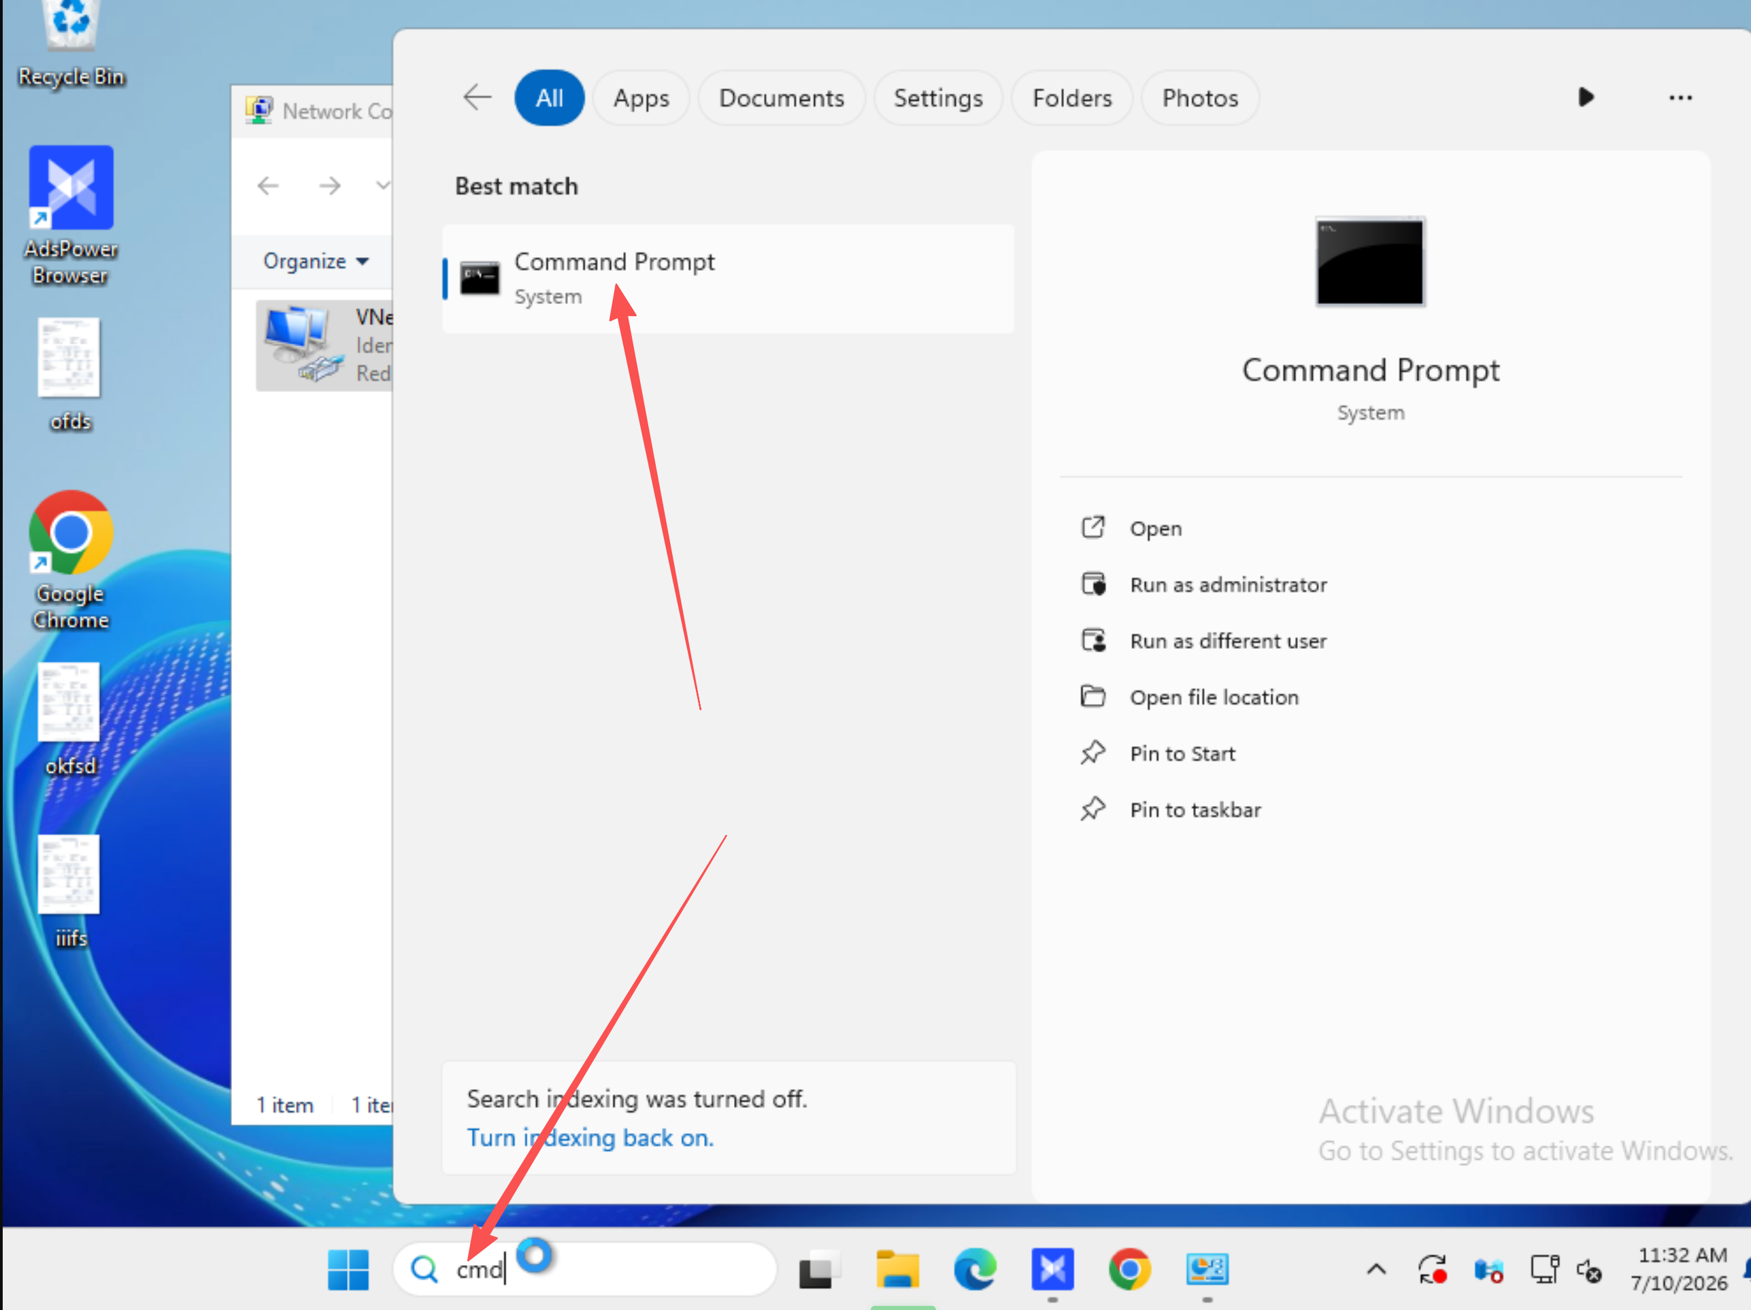Click the tray icon right of sync icon
The height and width of the screenshot is (1310, 1751).
(1489, 1271)
